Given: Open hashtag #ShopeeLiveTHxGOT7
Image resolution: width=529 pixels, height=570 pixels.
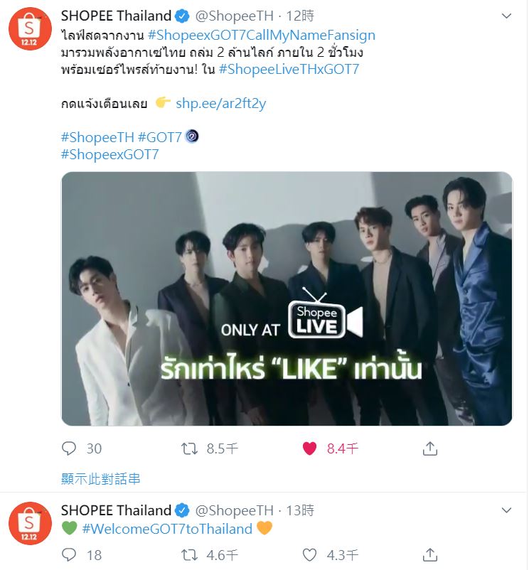Looking at the screenshot, I should (x=289, y=69).
